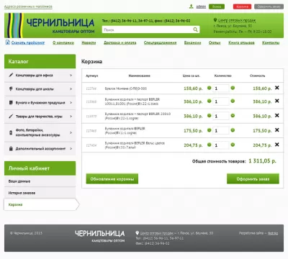The height and width of the screenshot is (259, 288).
Task: Decrease quantity of first cart item
Action: 210,88
